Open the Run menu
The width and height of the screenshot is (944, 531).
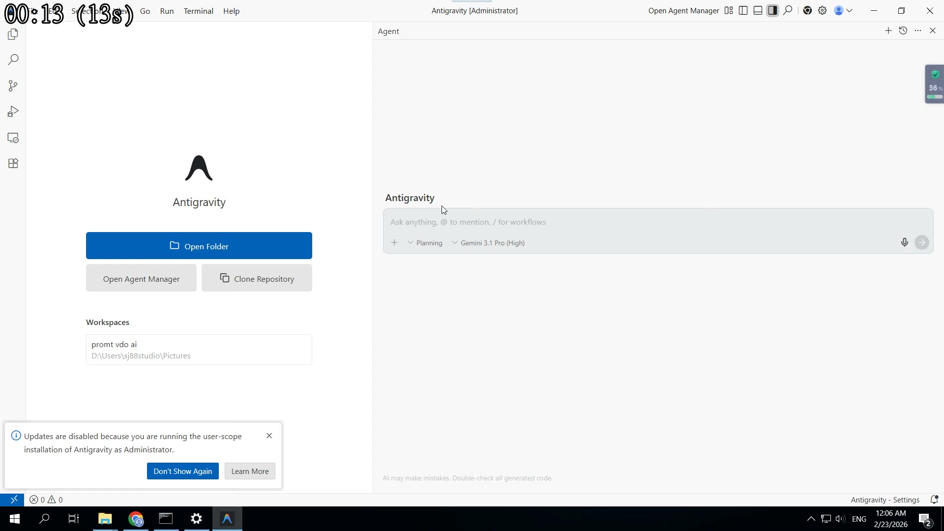pos(167,11)
